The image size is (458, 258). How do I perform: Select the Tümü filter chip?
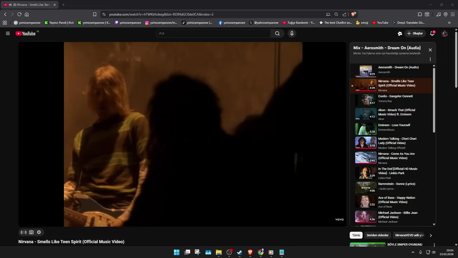click(356, 235)
